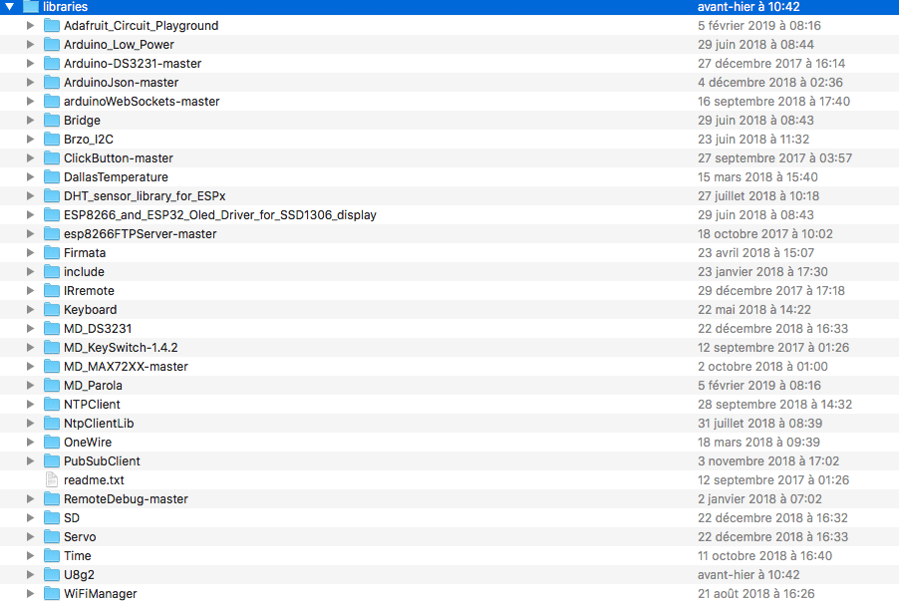
Task: Click the OneWire folder icon
Action: point(52,442)
